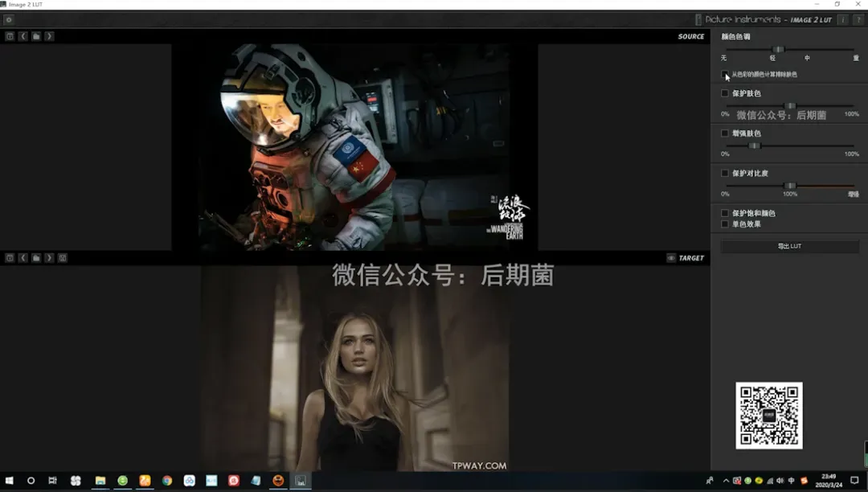Viewport: 868px width, 492px height.
Task: Enable 从色彩的颜色计算排除肤色 checkbox
Action: coord(725,74)
